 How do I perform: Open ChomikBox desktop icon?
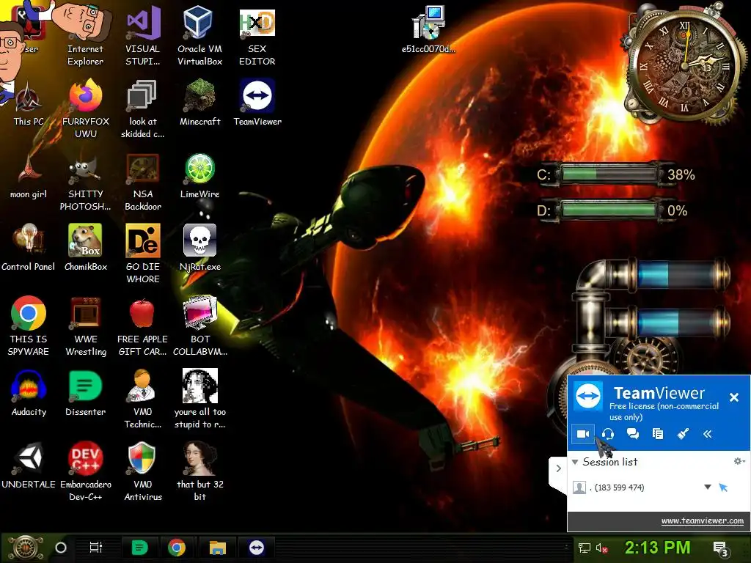point(86,248)
